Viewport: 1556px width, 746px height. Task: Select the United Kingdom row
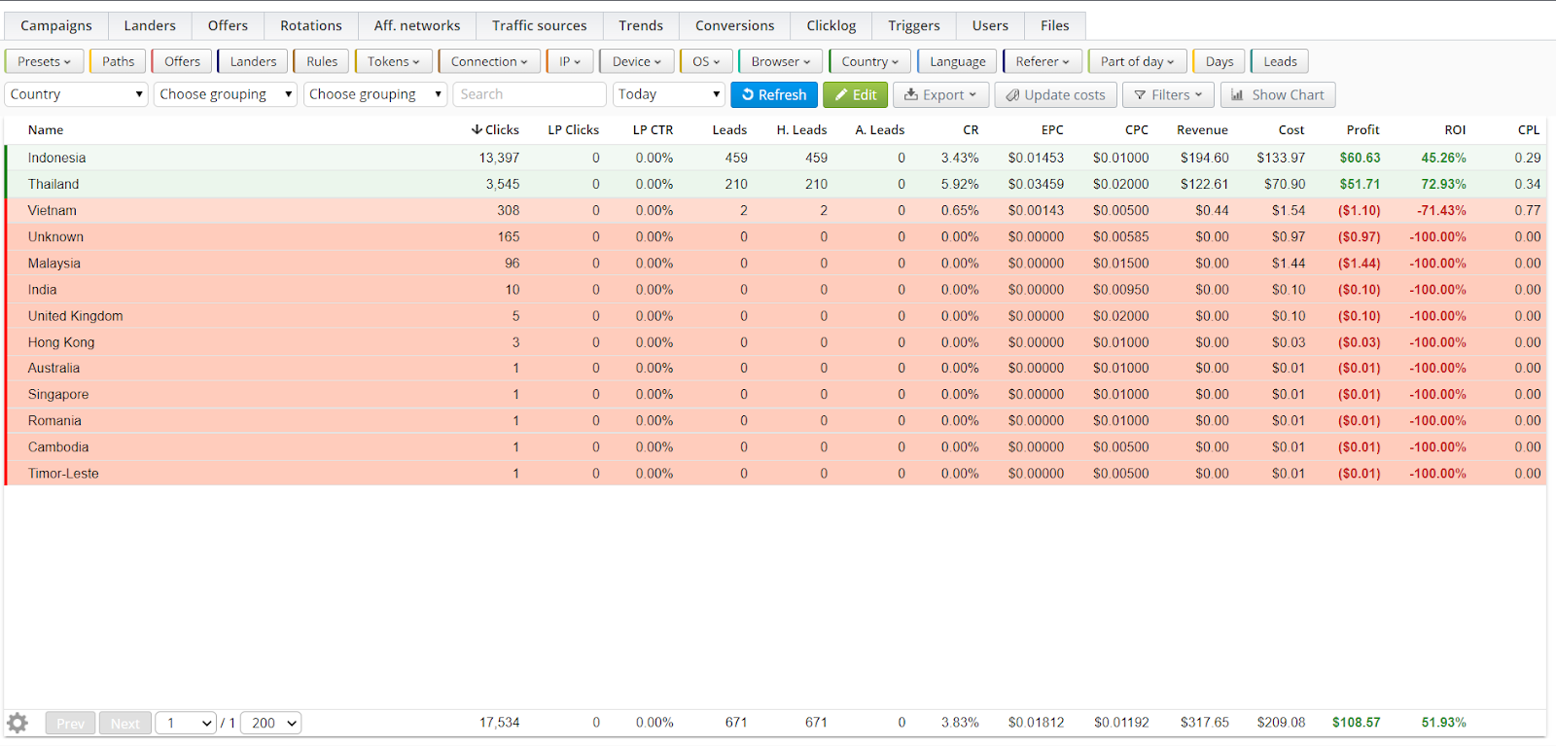pos(775,315)
